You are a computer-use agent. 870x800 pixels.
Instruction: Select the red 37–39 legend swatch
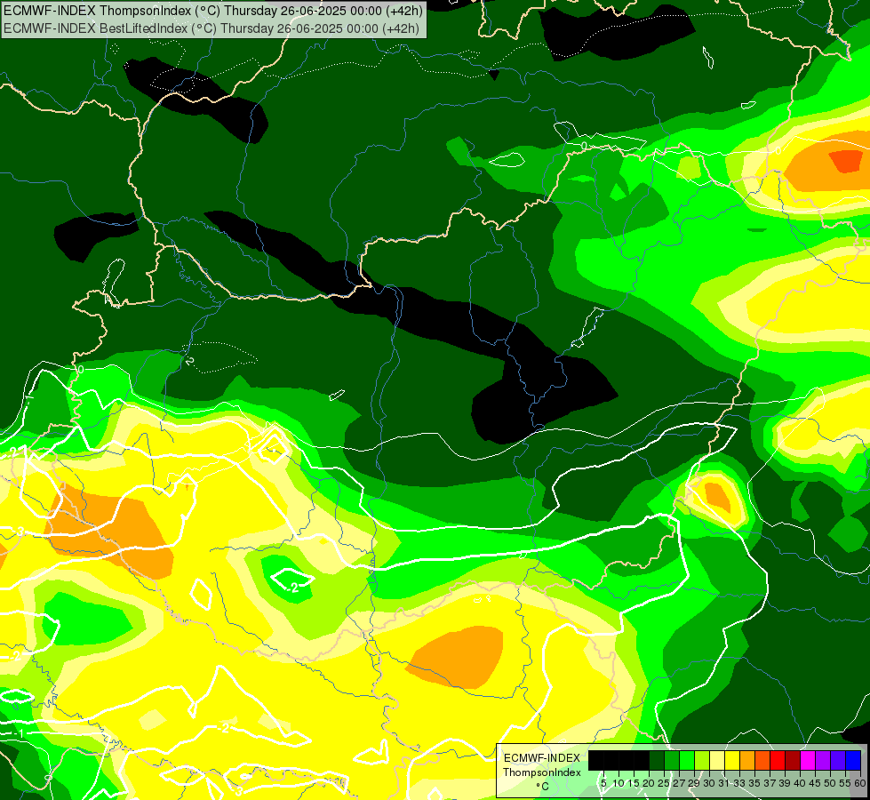pos(778,760)
